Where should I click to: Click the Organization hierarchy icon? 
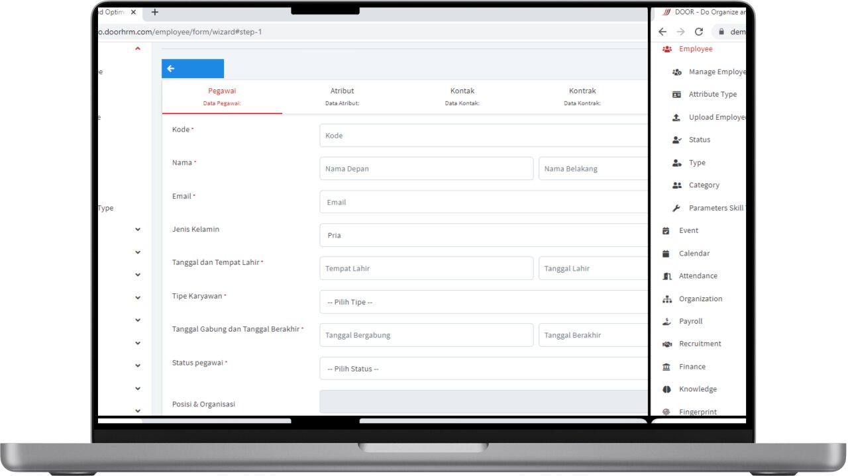click(x=667, y=299)
